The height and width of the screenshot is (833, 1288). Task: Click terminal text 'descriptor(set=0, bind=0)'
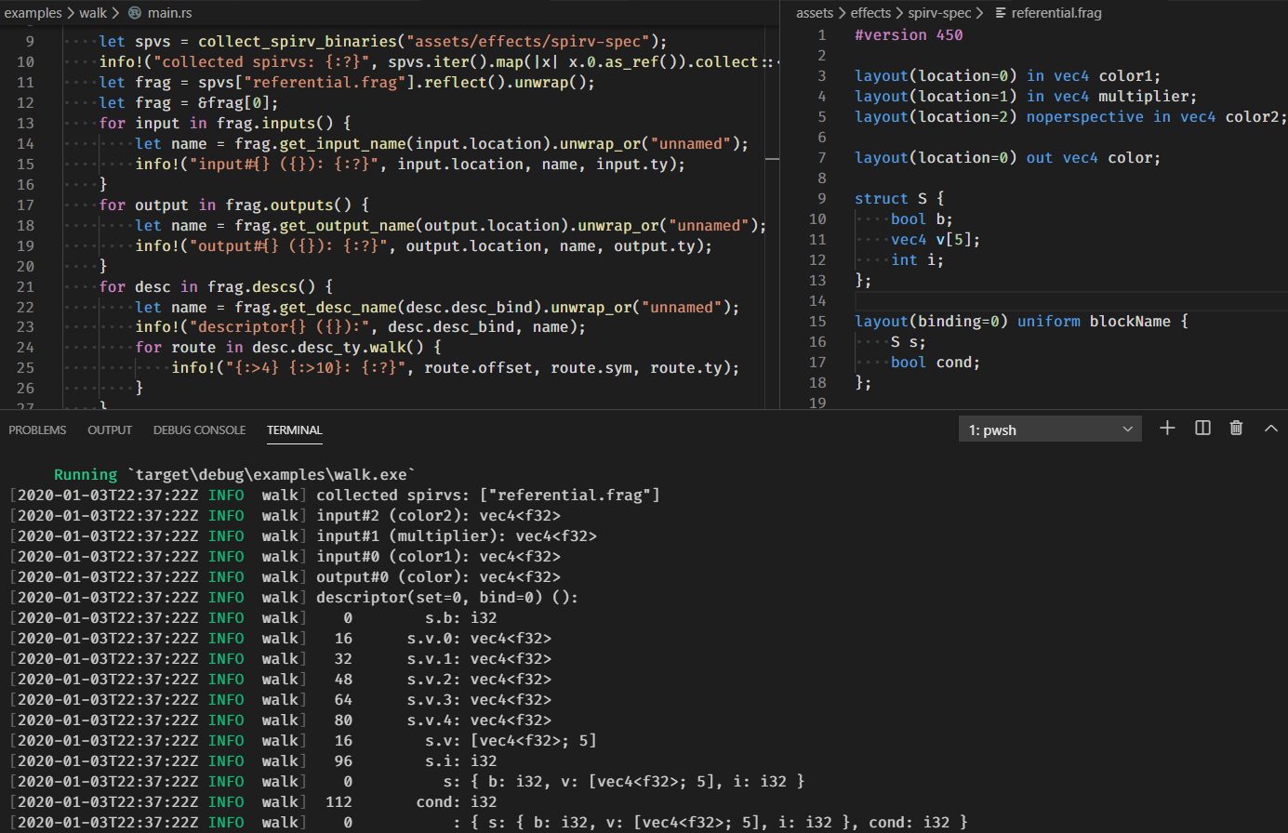click(430, 597)
